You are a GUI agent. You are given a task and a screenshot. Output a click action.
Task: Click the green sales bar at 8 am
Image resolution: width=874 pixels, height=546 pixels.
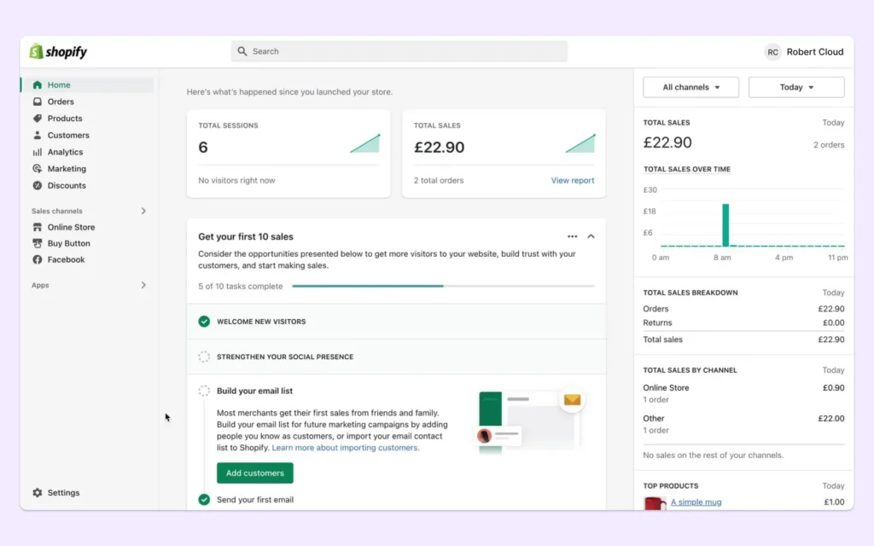click(725, 224)
